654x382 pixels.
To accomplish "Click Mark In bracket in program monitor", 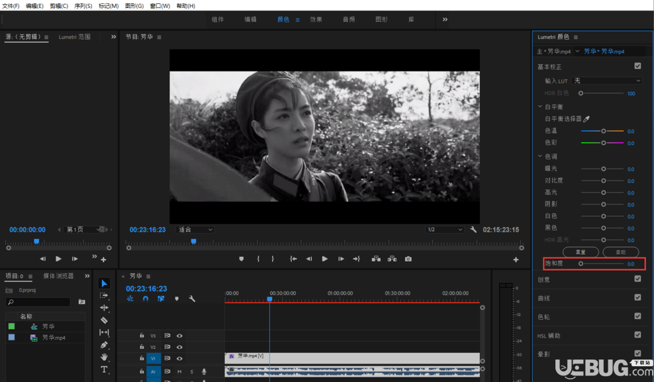I will pyautogui.click(x=258, y=259).
